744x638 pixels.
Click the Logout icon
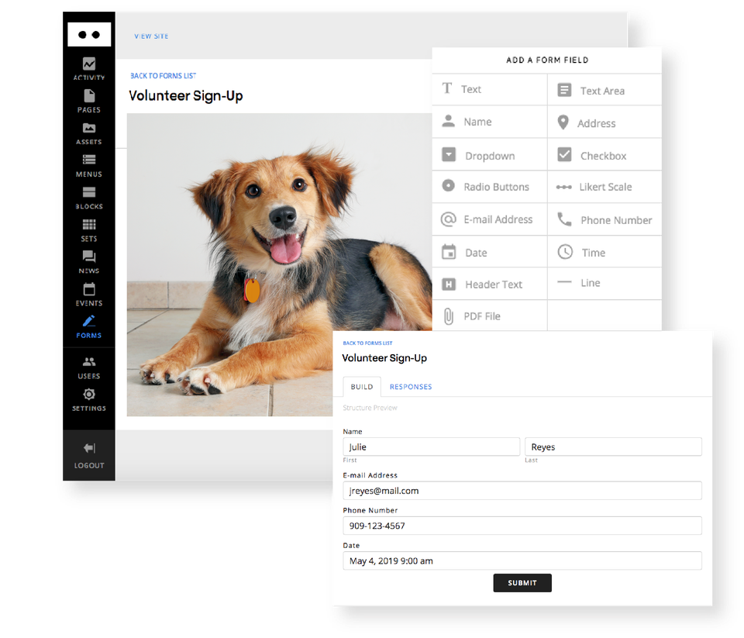tap(89, 449)
